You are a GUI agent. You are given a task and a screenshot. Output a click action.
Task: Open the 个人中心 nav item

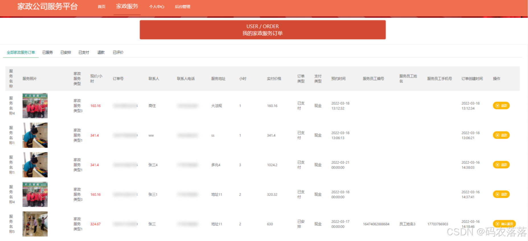pos(157,7)
